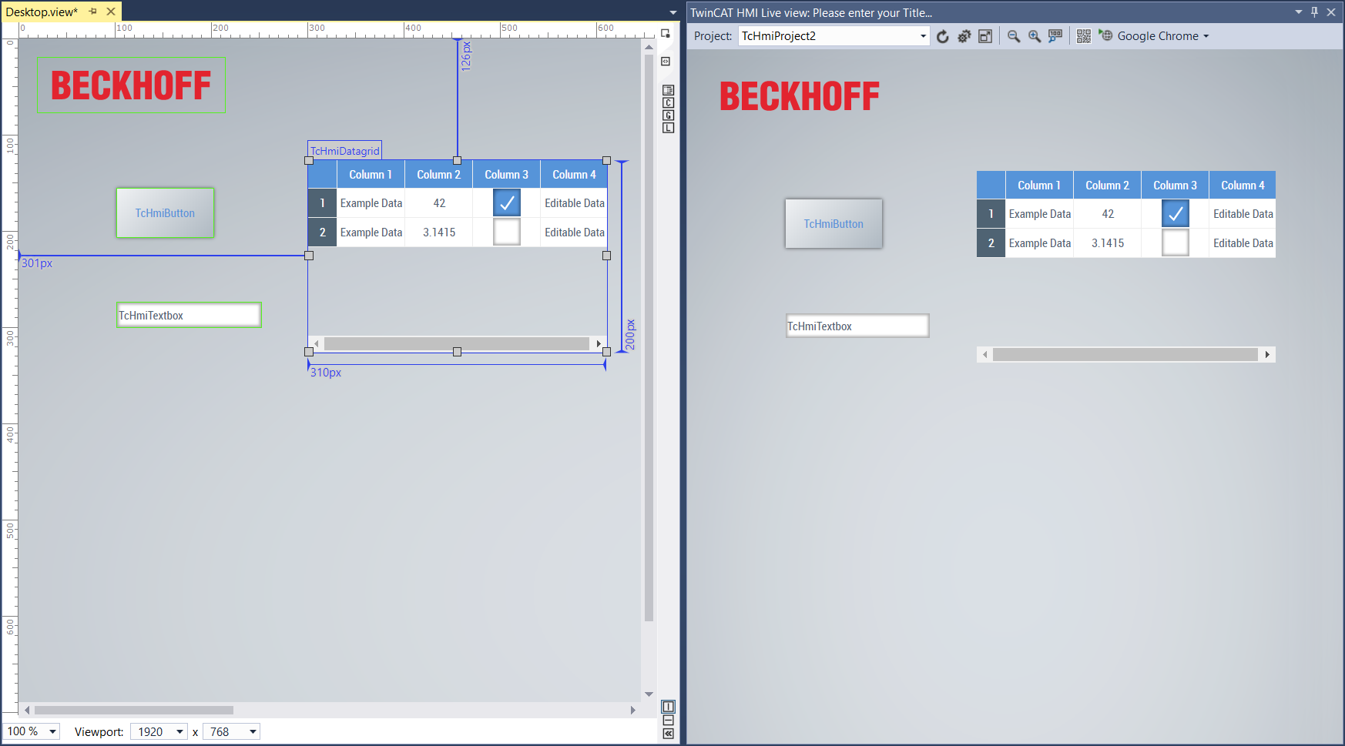
Task: Click the G icon in designer sidebar
Action: [669, 115]
